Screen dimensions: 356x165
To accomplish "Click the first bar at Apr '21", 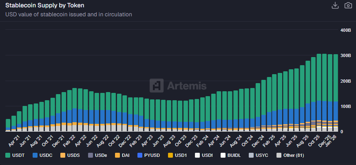I will [x=8, y=124].
